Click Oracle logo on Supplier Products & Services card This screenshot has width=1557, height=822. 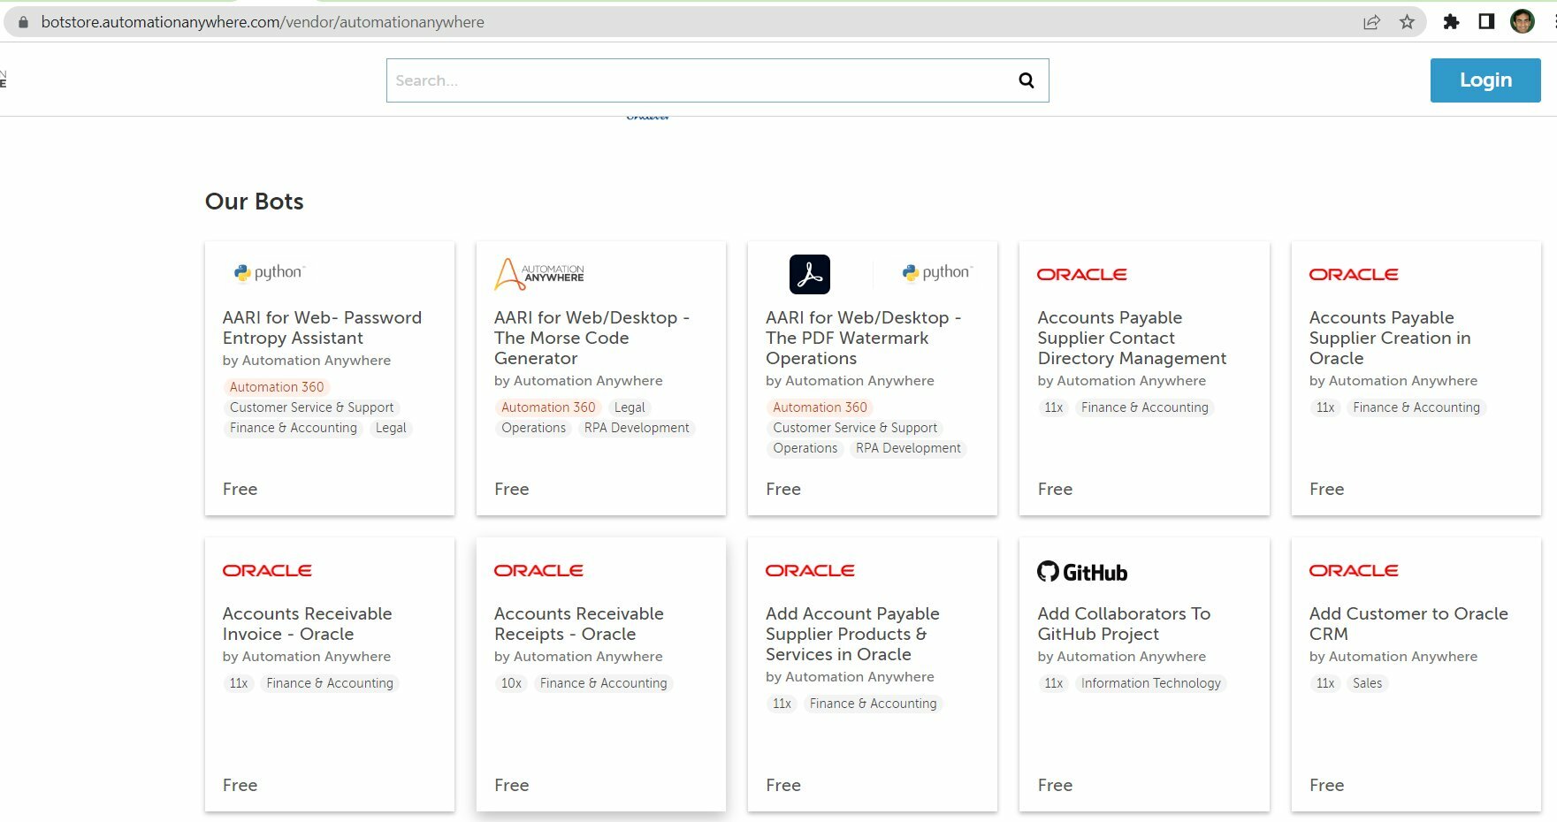click(810, 571)
